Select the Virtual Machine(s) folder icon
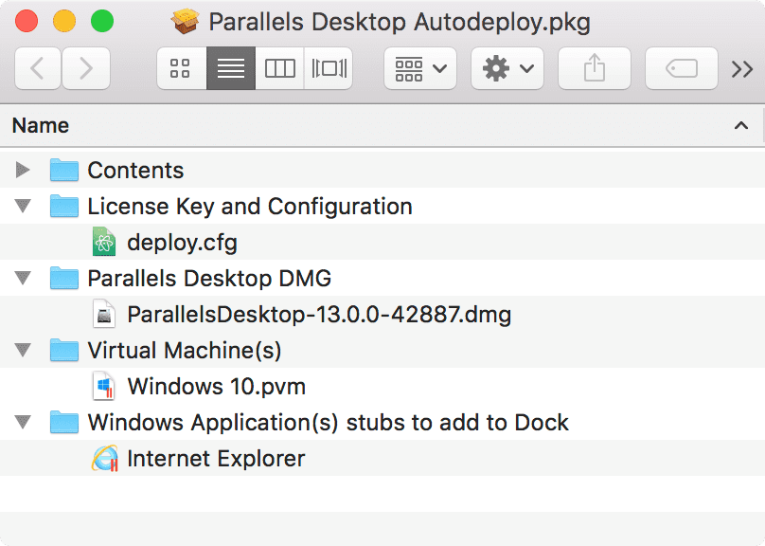 coord(64,349)
